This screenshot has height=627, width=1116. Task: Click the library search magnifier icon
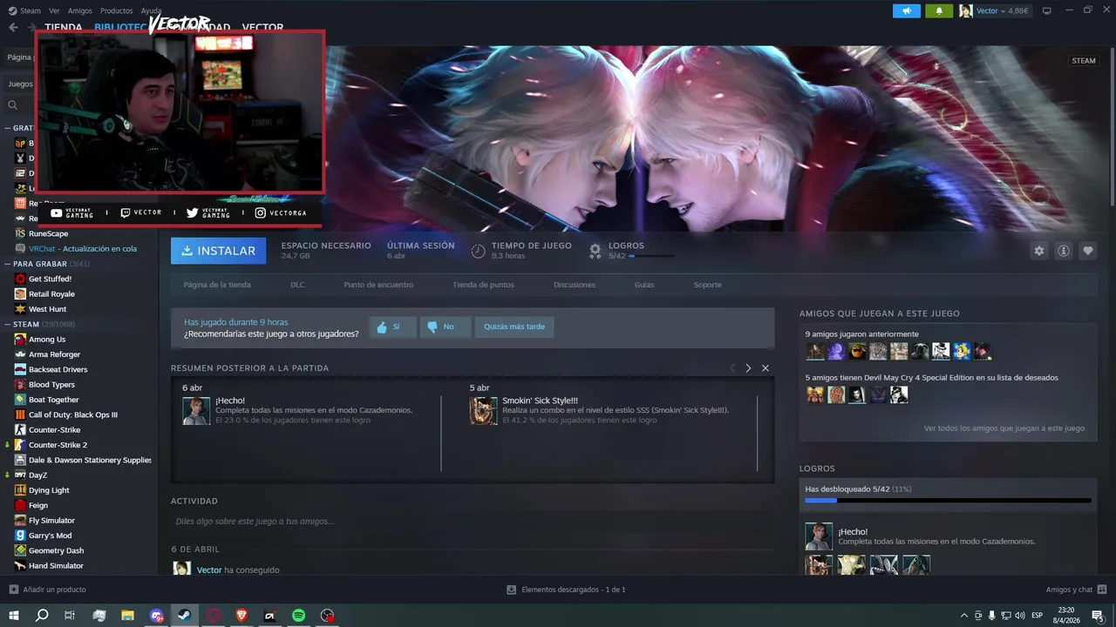13,105
